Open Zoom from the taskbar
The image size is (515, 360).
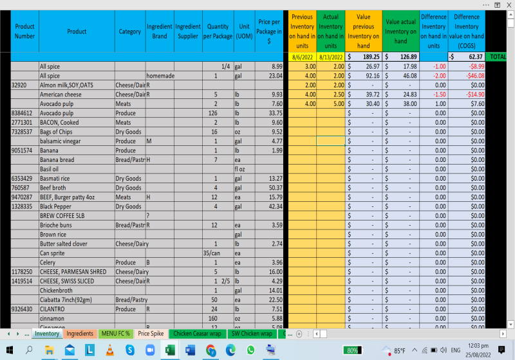coord(150,350)
